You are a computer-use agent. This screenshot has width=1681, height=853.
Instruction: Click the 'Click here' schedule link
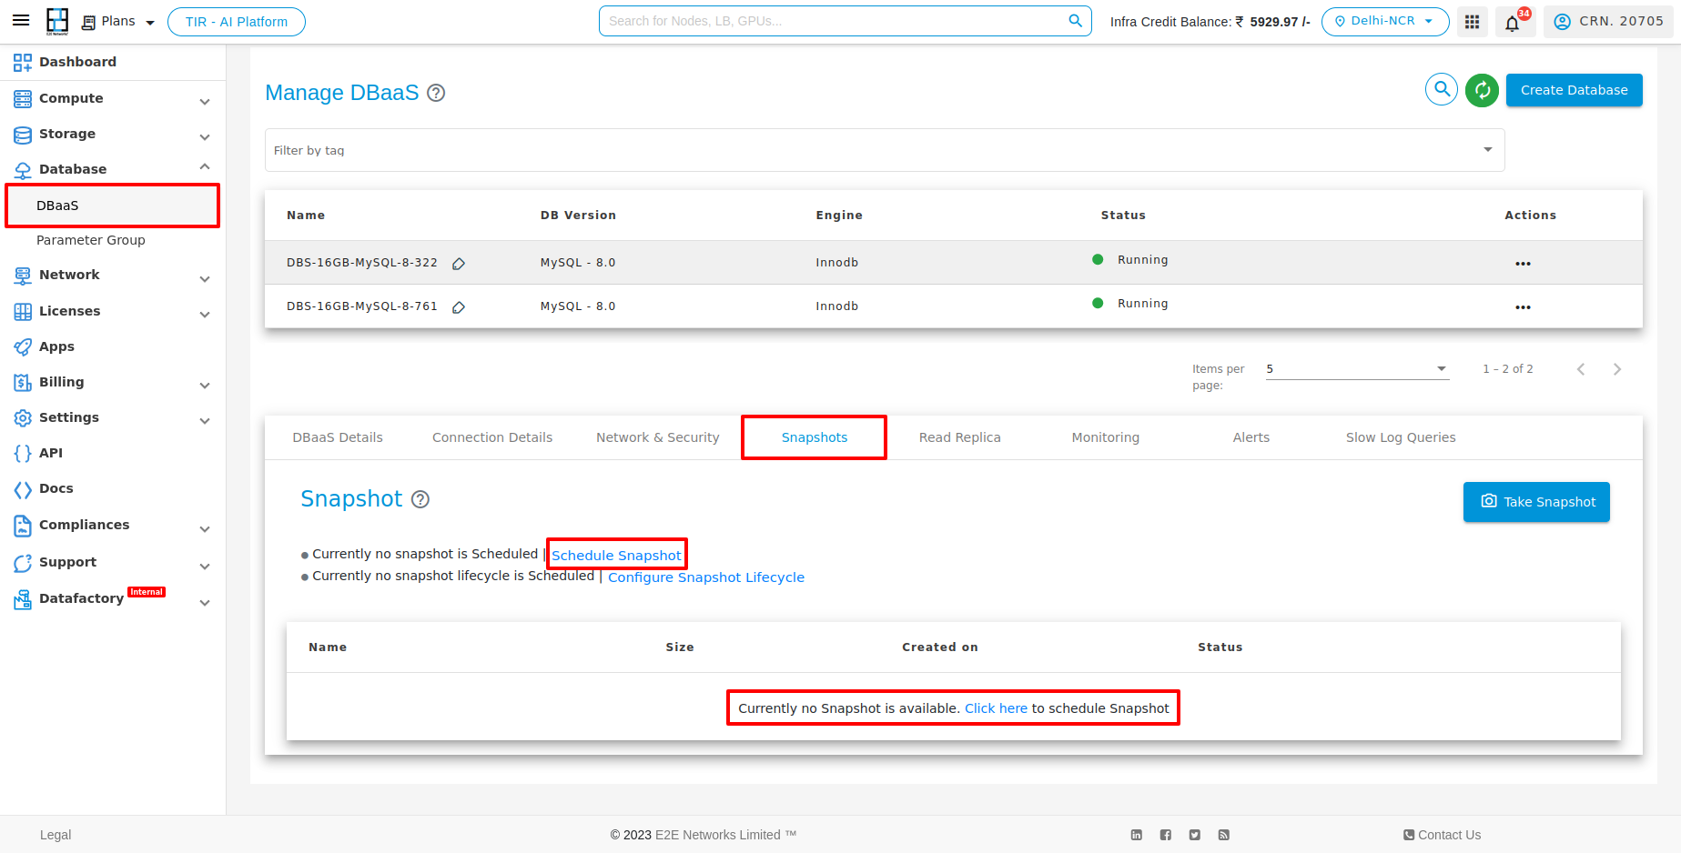tap(996, 708)
